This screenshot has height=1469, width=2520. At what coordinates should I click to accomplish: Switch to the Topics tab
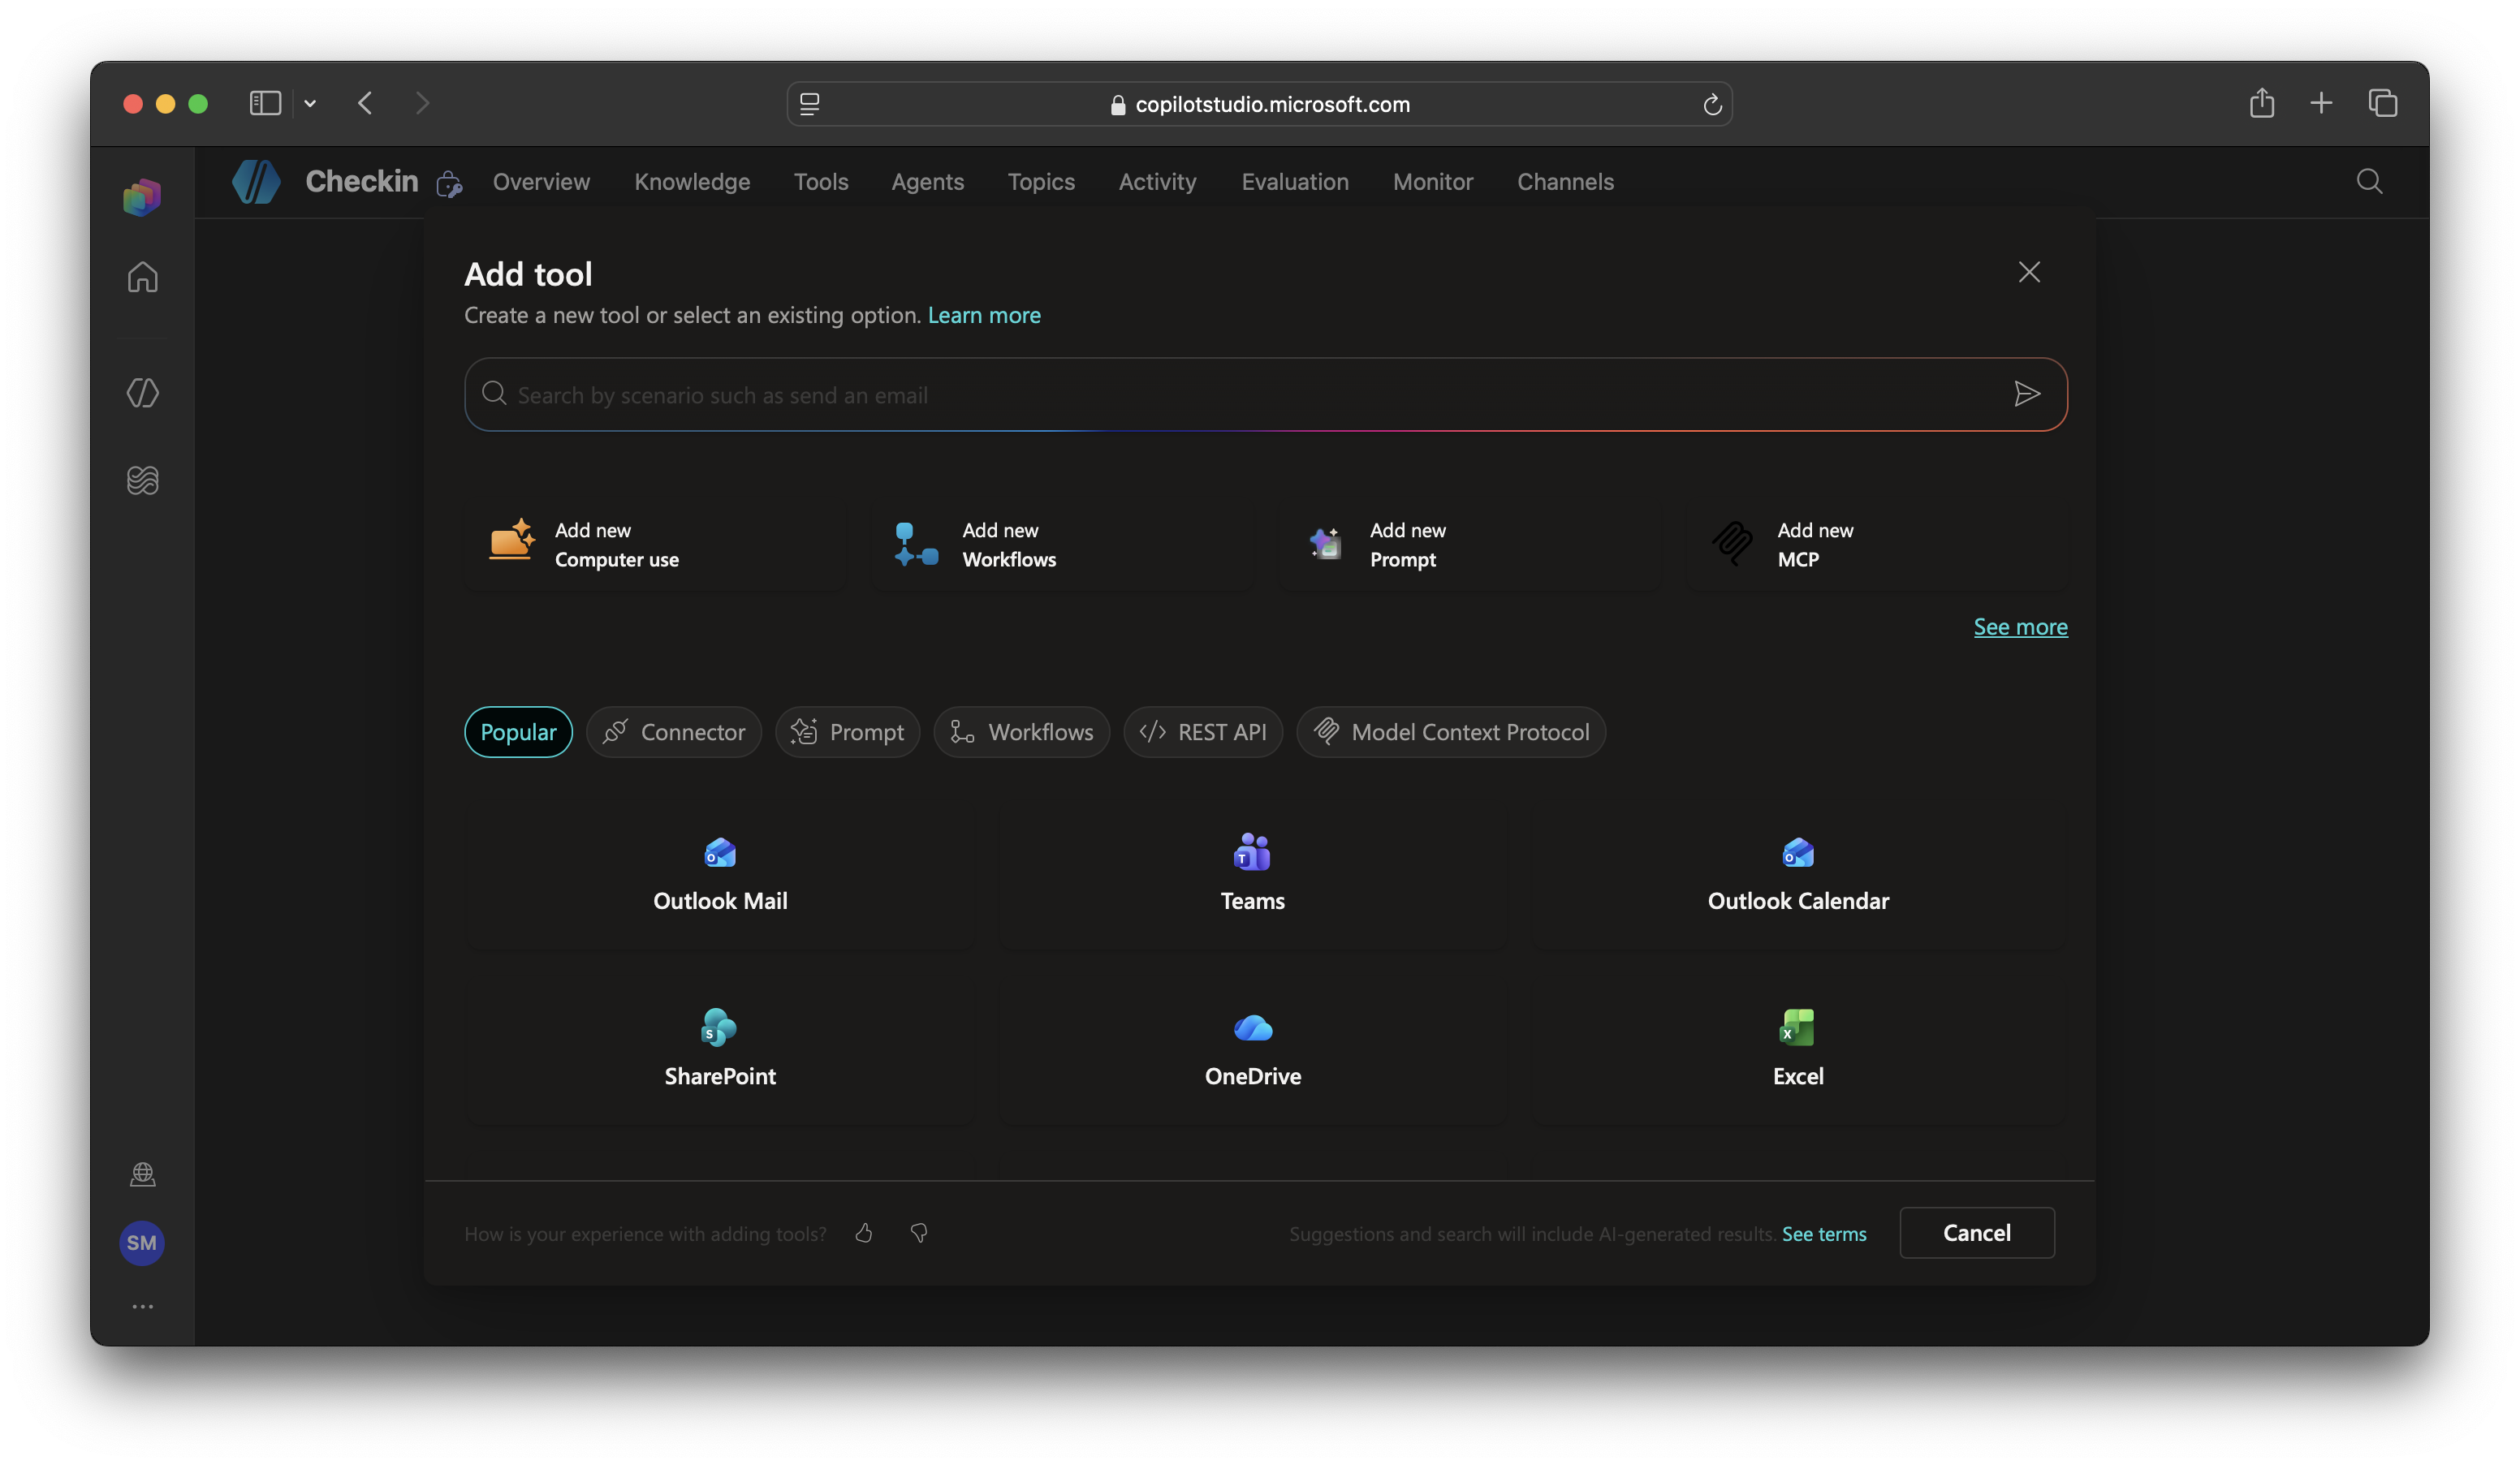pos(1041,182)
